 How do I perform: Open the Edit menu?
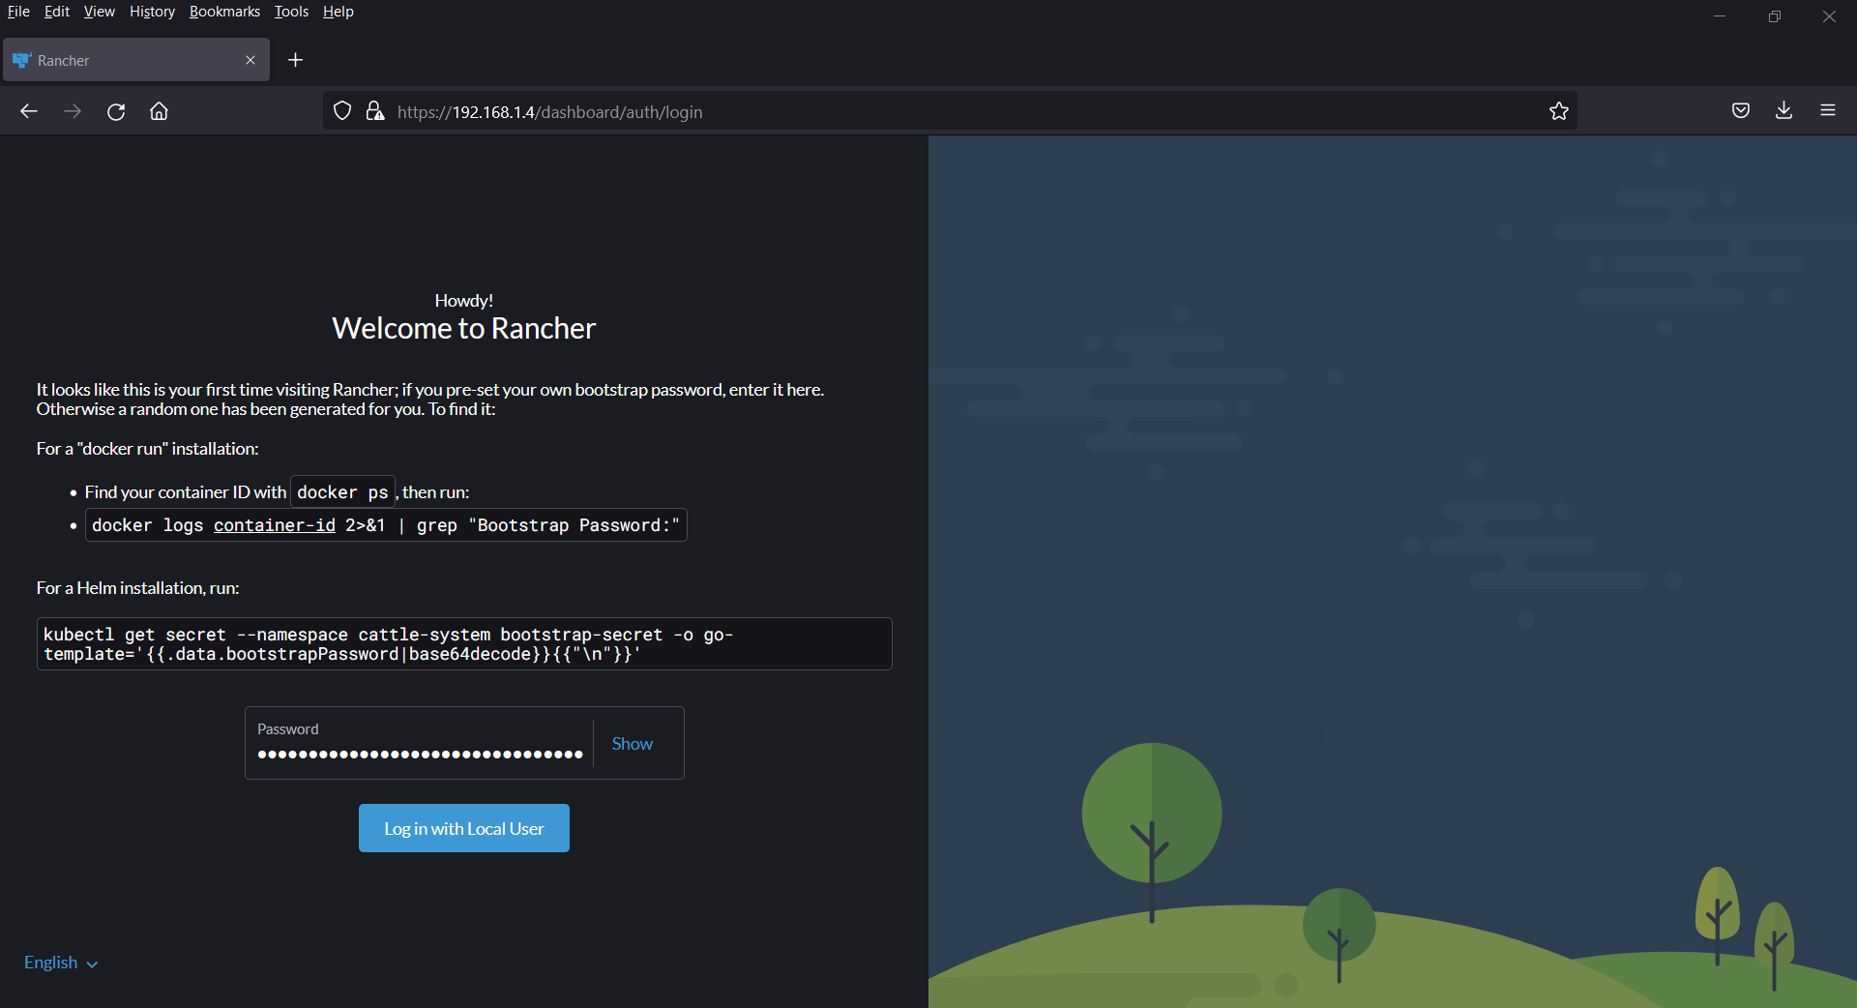tap(57, 12)
